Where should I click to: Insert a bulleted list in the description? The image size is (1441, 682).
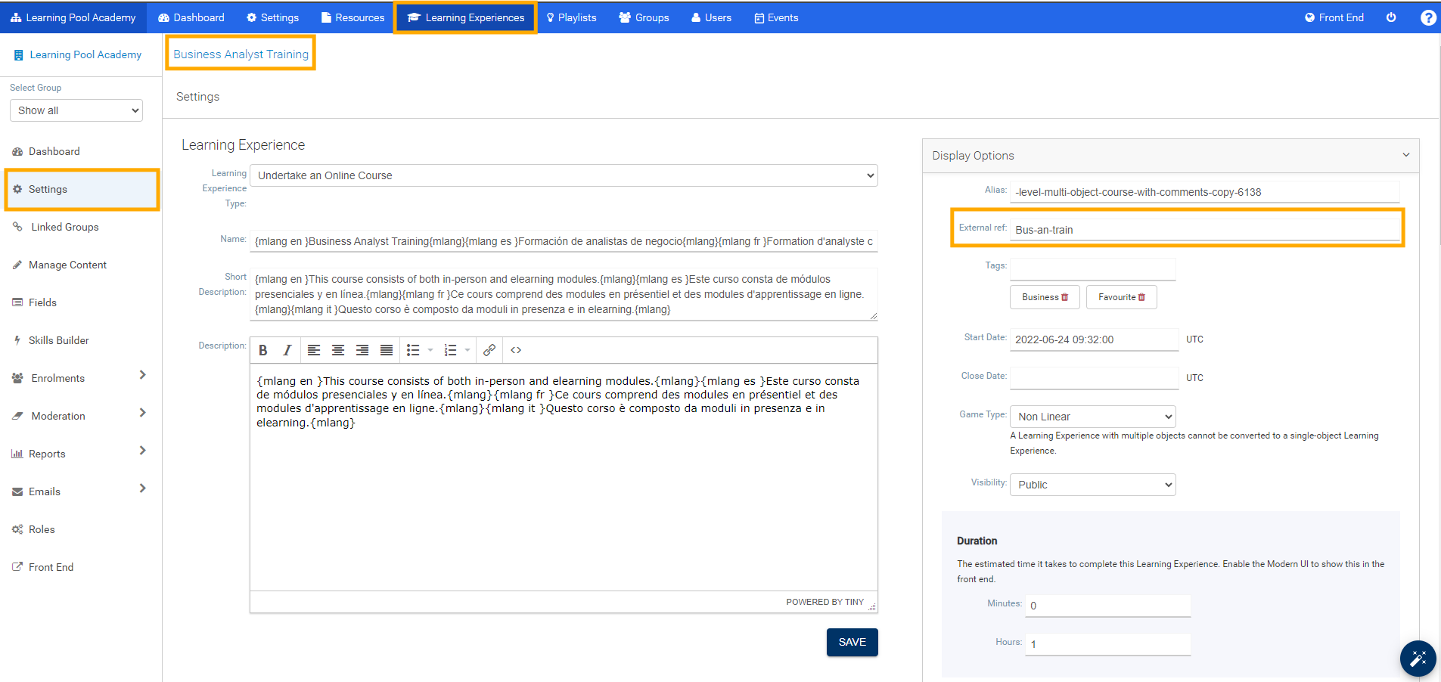[x=413, y=350]
